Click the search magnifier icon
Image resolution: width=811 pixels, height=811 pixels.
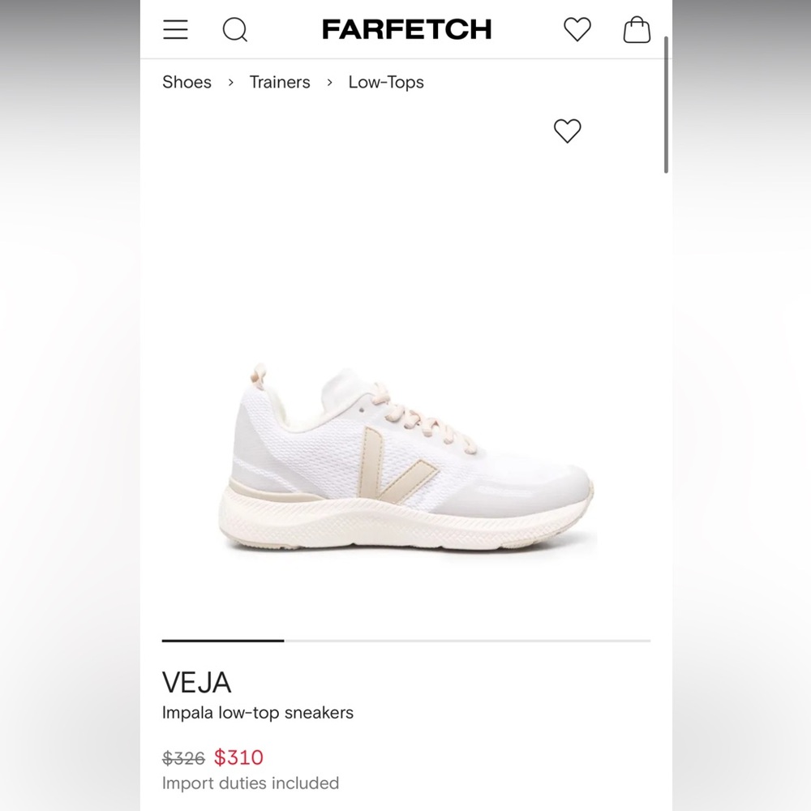coord(234,30)
